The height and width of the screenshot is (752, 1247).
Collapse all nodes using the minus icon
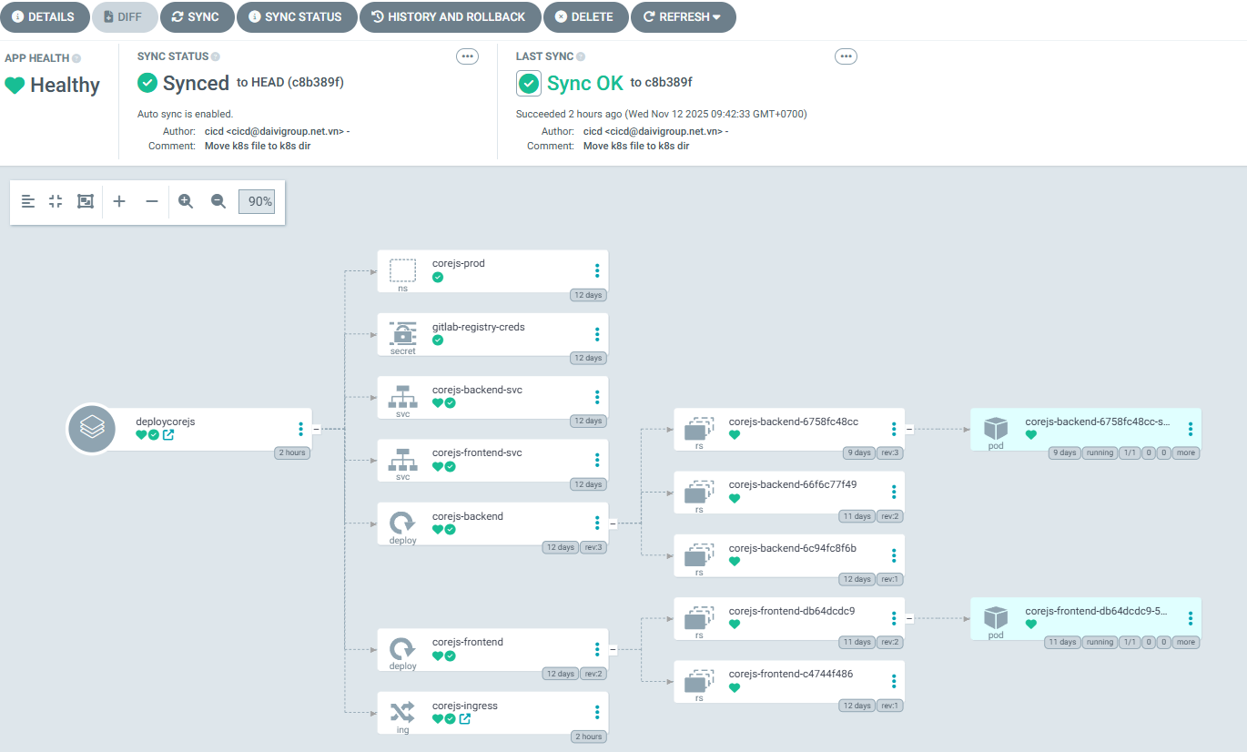click(x=152, y=201)
